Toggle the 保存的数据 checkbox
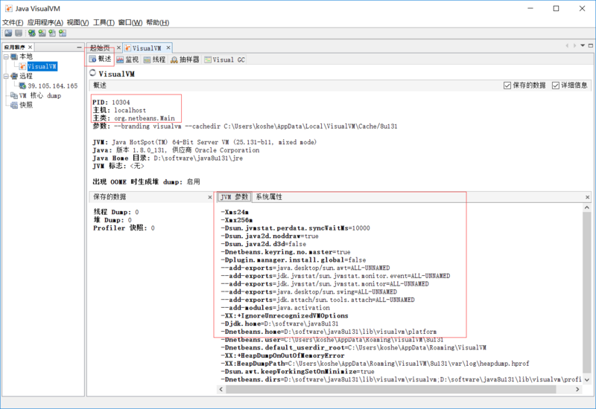596x409 pixels. 507,86
